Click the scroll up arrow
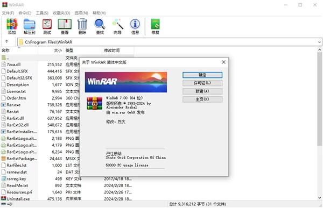Viewport: 323px width, 208px height. pyautogui.click(x=319, y=49)
